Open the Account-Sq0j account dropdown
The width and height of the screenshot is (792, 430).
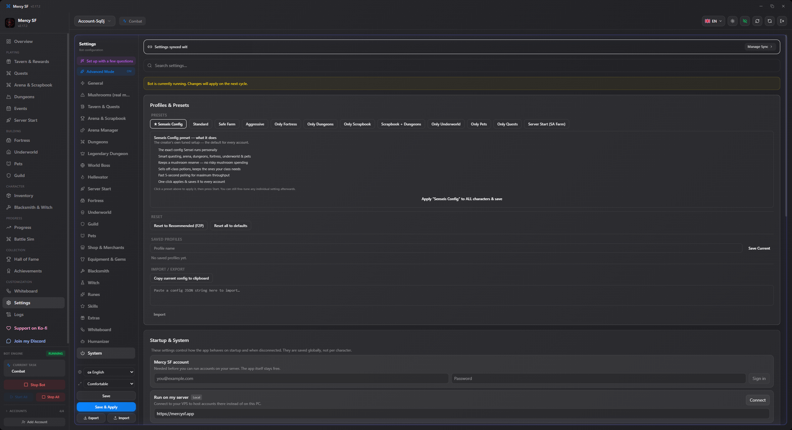point(95,21)
